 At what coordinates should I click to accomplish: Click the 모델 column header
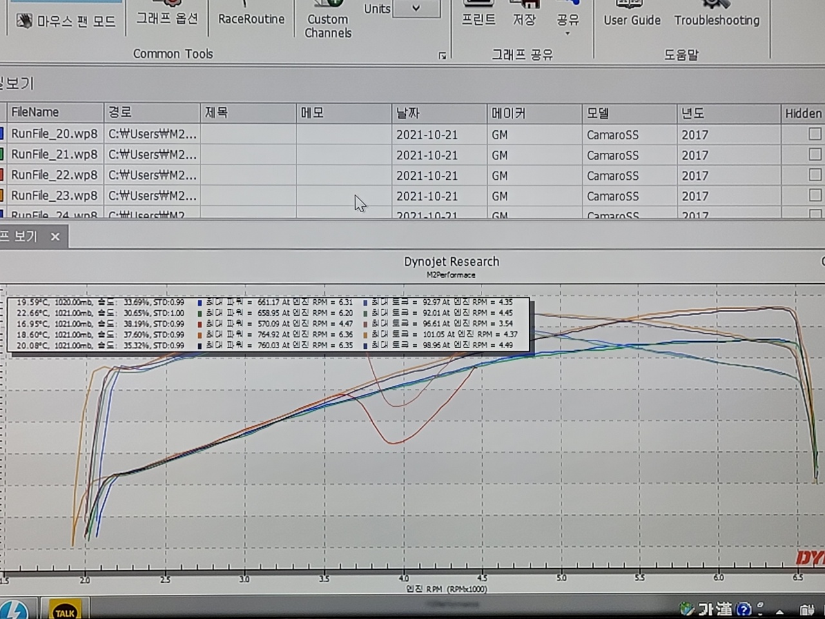(629, 113)
